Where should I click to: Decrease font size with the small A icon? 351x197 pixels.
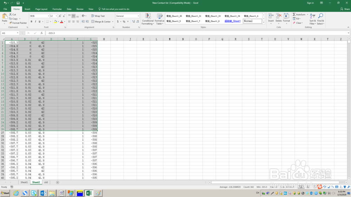64,16
